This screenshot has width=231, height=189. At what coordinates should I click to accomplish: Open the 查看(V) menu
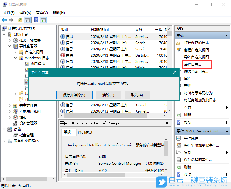(42, 13)
